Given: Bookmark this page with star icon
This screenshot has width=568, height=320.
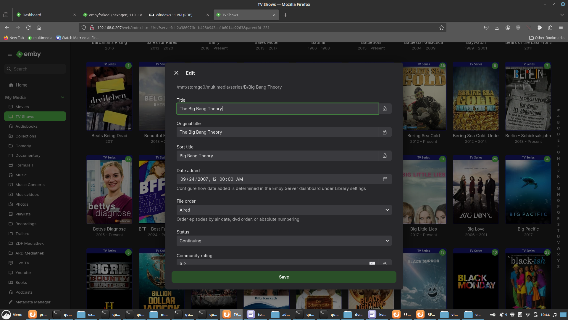Looking at the screenshot, I should tap(441, 28).
